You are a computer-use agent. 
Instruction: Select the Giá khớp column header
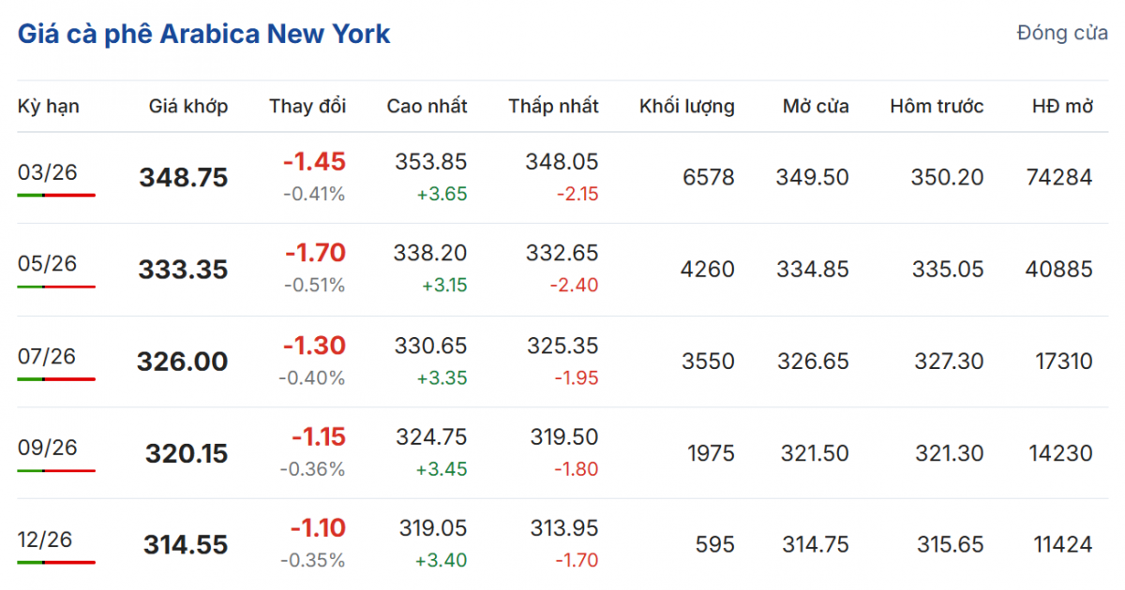point(187,106)
